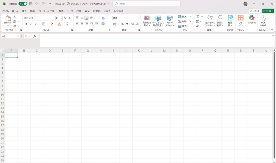The height and width of the screenshot is (163, 276).
Task: Toggle bold formatting
Action: (x=26, y=24)
